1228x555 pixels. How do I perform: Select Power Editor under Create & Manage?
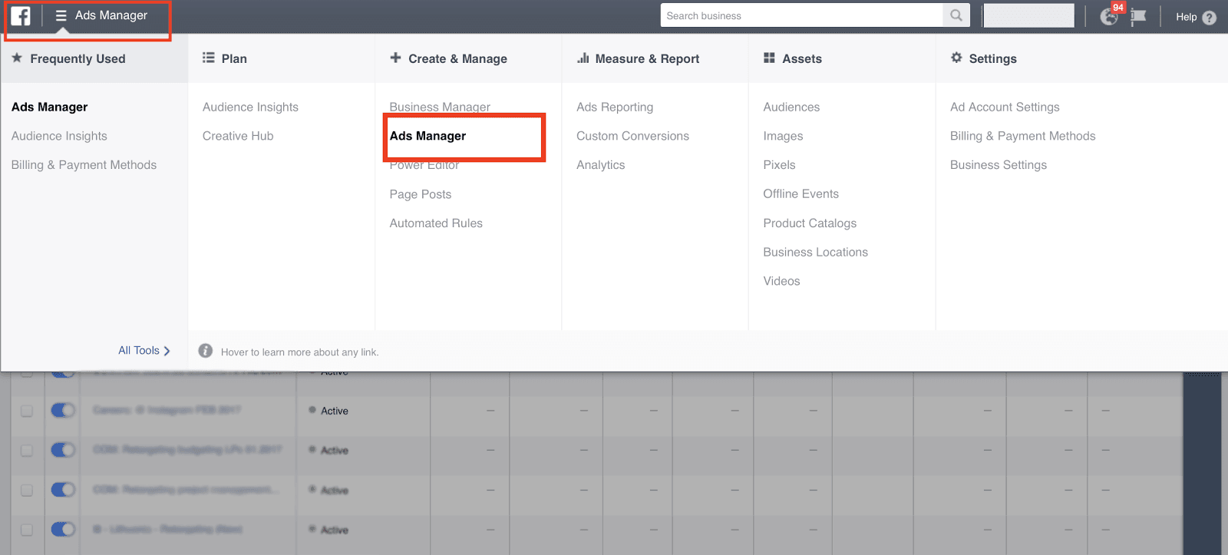click(424, 165)
